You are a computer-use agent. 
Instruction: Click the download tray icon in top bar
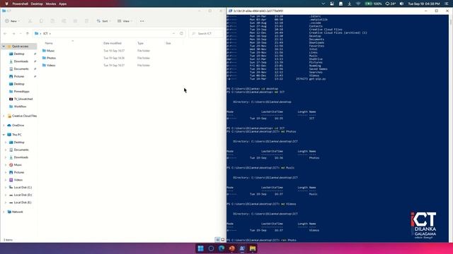[349, 4]
